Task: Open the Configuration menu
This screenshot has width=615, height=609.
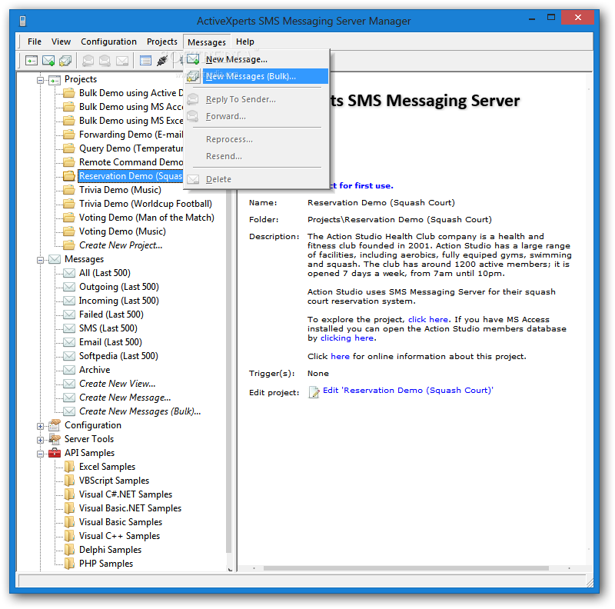Action: tap(108, 42)
